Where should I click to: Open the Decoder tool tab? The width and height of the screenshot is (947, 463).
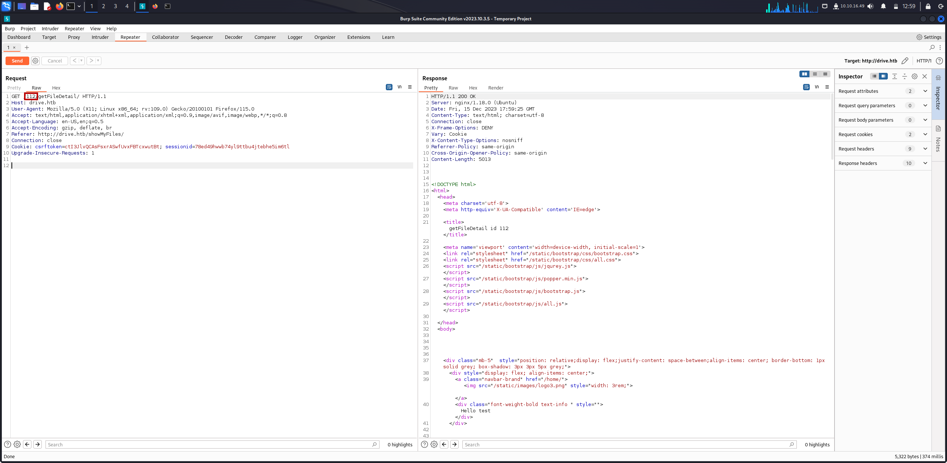coord(233,37)
